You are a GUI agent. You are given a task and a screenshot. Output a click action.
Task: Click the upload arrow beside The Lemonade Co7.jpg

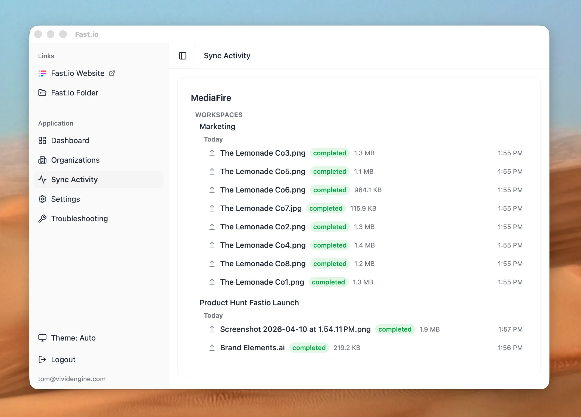click(x=212, y=208)
